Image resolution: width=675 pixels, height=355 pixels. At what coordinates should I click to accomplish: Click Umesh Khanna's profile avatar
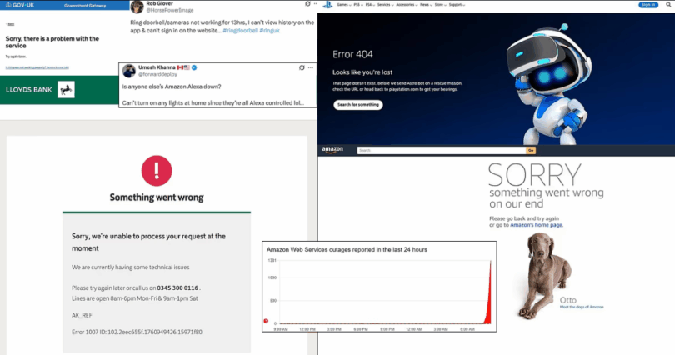[128, 70]
